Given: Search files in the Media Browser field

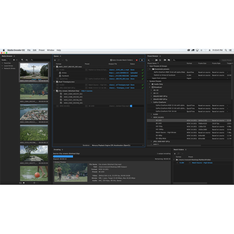Looking at the screenshot, I should (40, 60).
